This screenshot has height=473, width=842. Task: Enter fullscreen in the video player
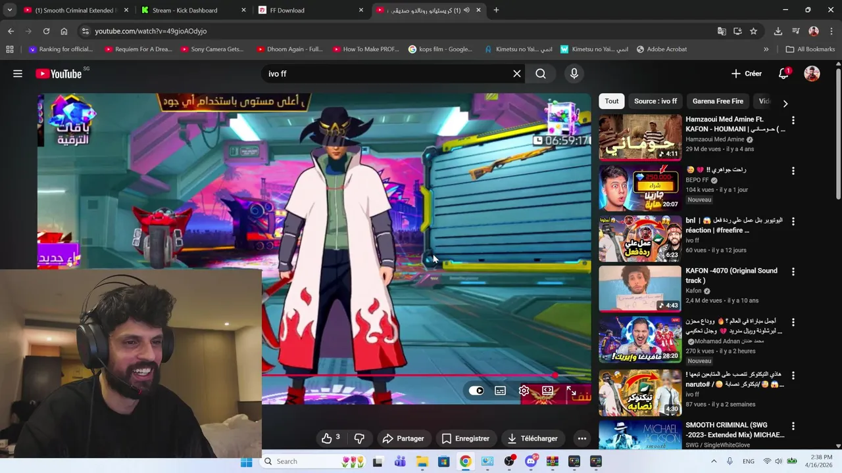click(571, 391)
